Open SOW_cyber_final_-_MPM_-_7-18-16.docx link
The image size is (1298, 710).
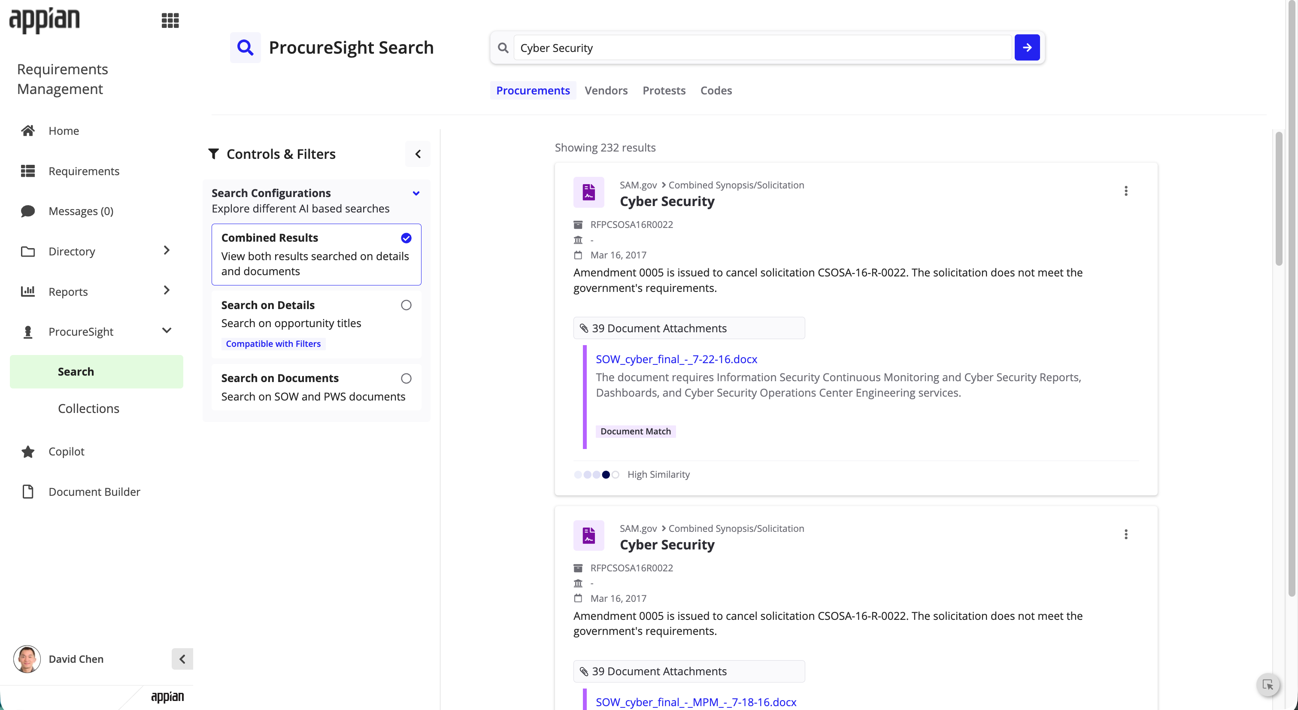pos(696,702)
